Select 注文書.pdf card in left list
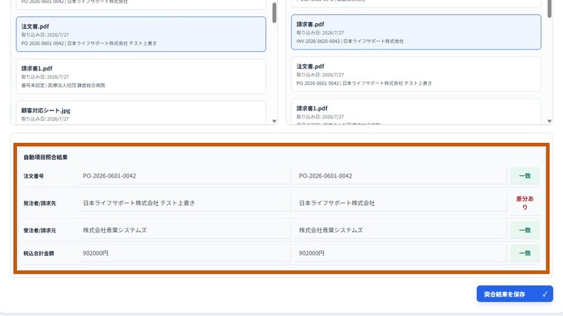This screenshot has height=316, width=563. 141,34
